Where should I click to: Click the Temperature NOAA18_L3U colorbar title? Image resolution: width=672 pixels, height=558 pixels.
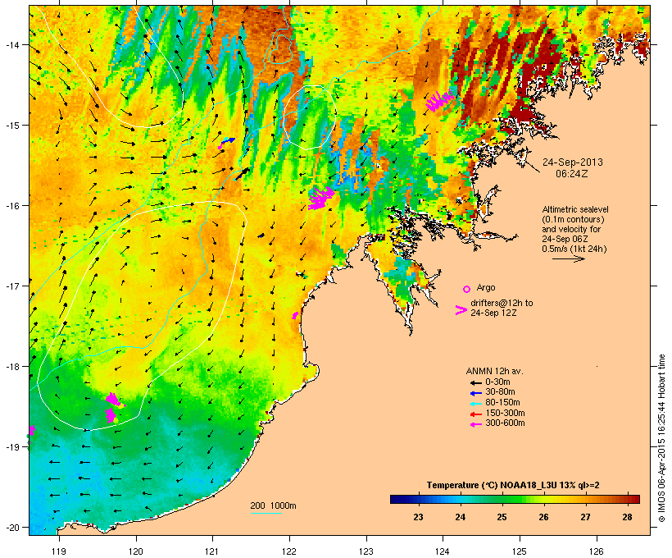(513, 486)
